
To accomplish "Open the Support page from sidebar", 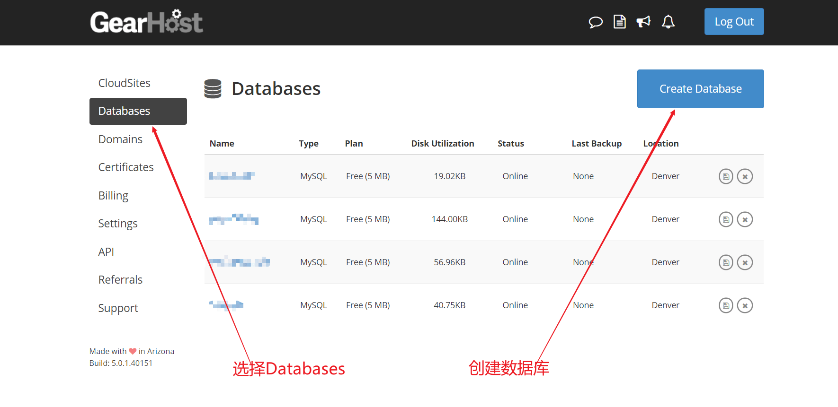I will click(118, 308).
